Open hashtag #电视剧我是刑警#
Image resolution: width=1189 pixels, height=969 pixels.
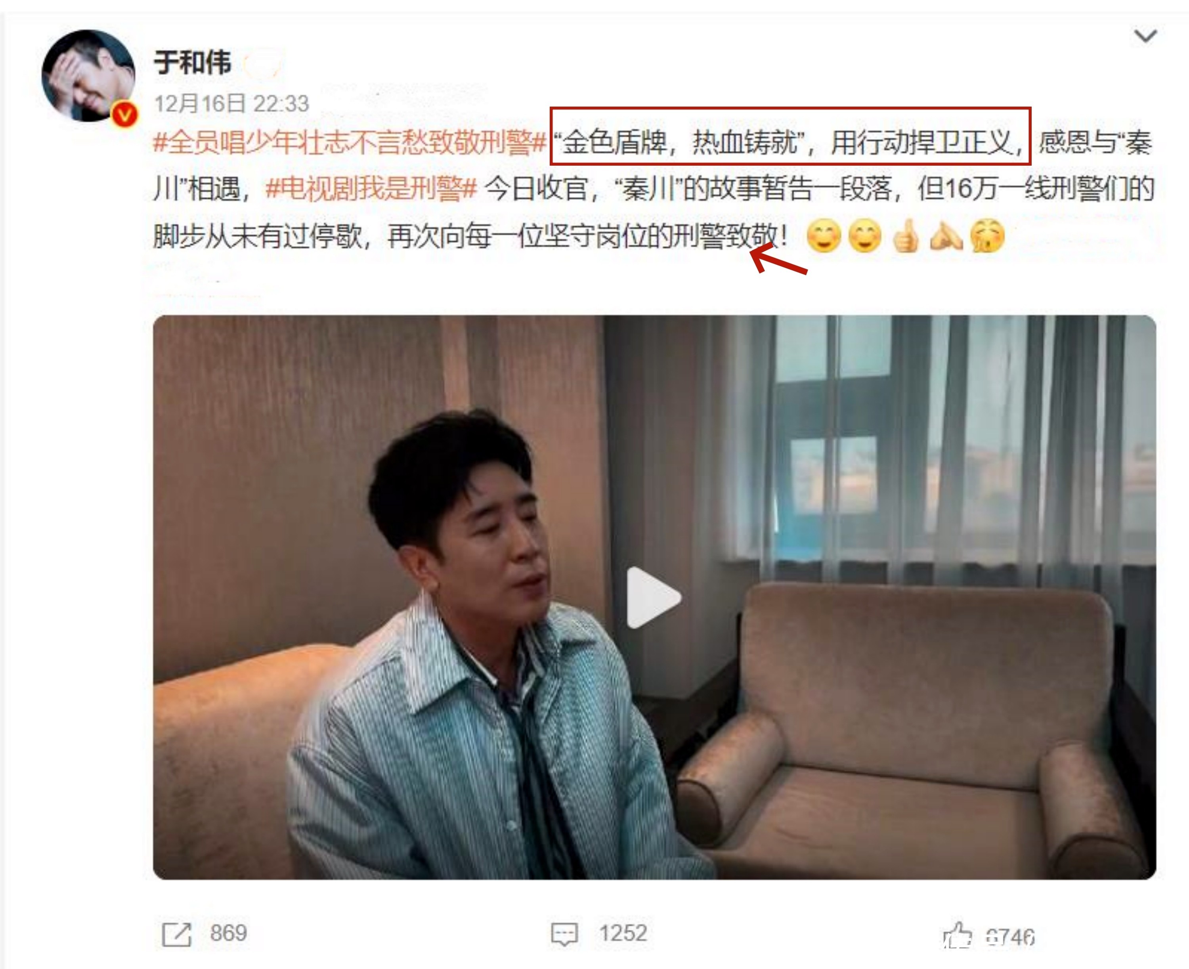371,189
